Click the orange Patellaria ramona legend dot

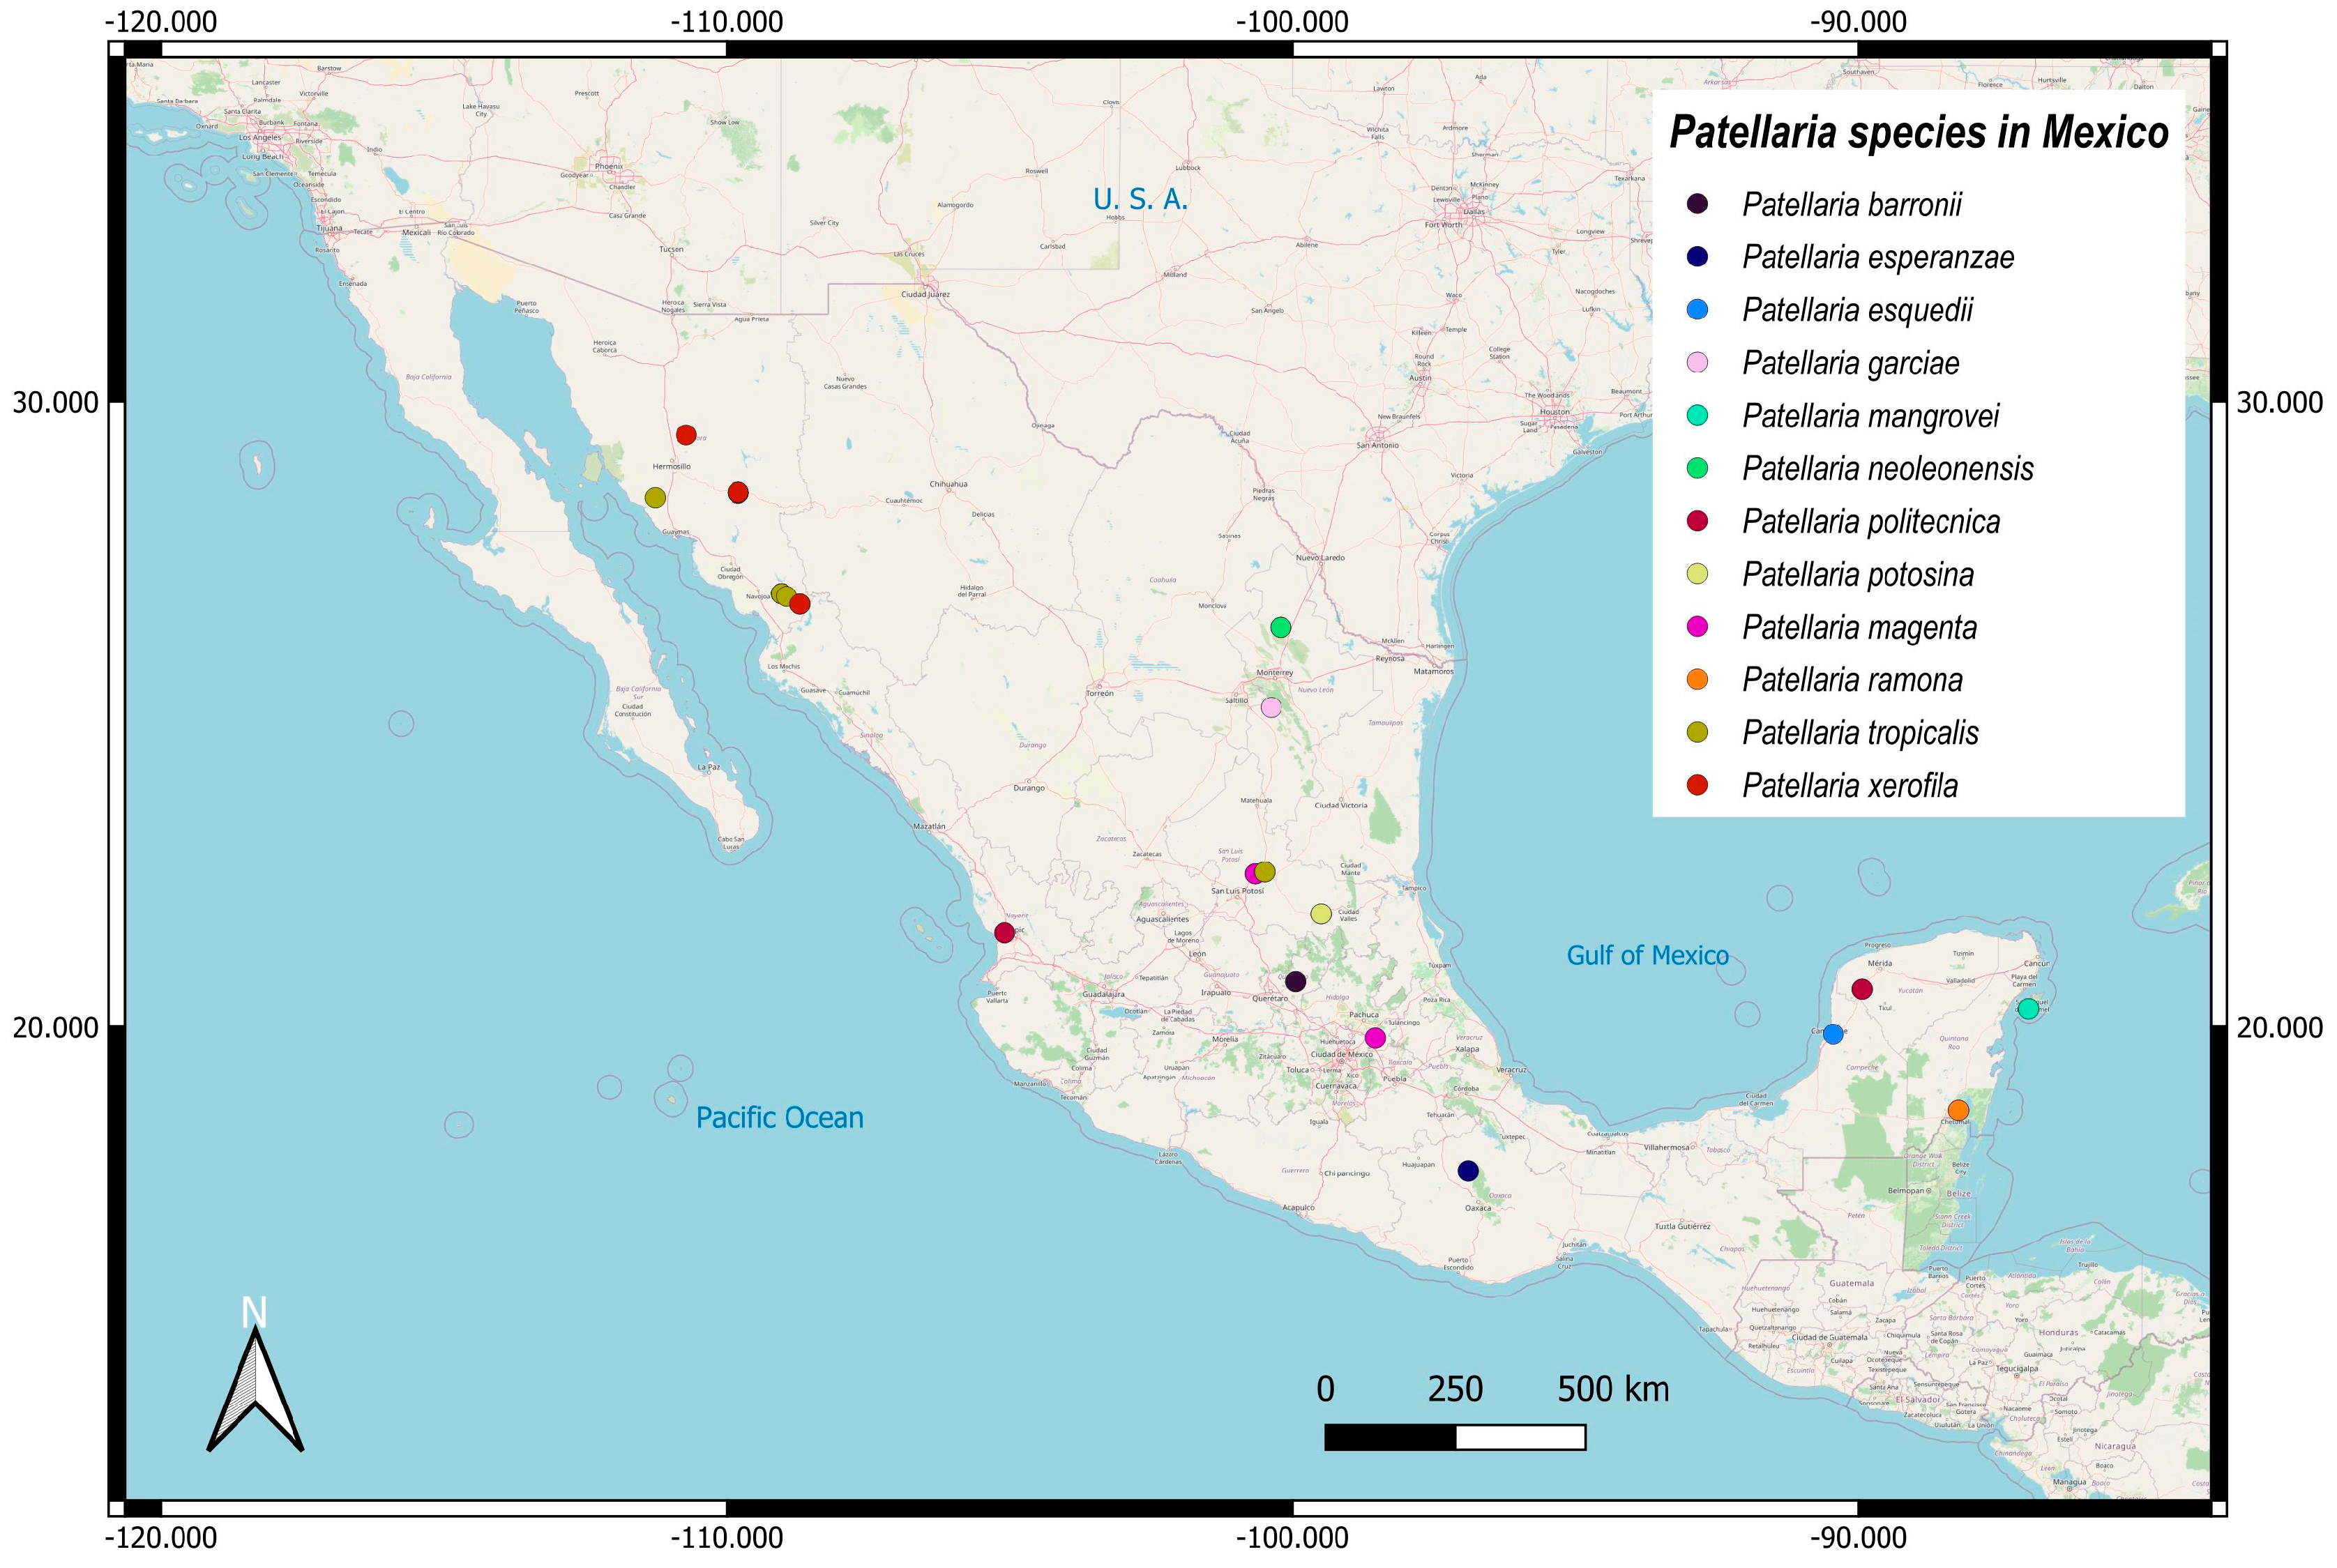[1697, 680]
